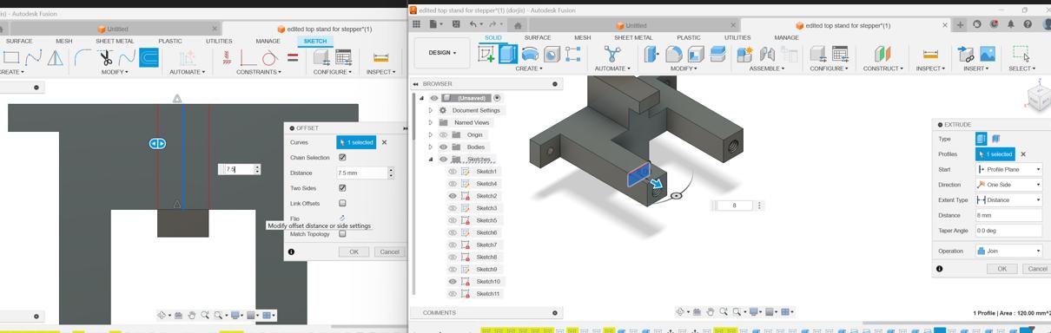The image size is (1051, 333).
Task: Collapse the Sketches folder
Action: [431, 160]
